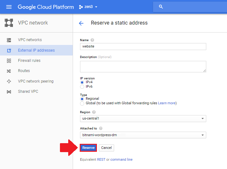Screen dimensions: 227x169
Task: Click the top search bar field
Action: click(190, 7)
